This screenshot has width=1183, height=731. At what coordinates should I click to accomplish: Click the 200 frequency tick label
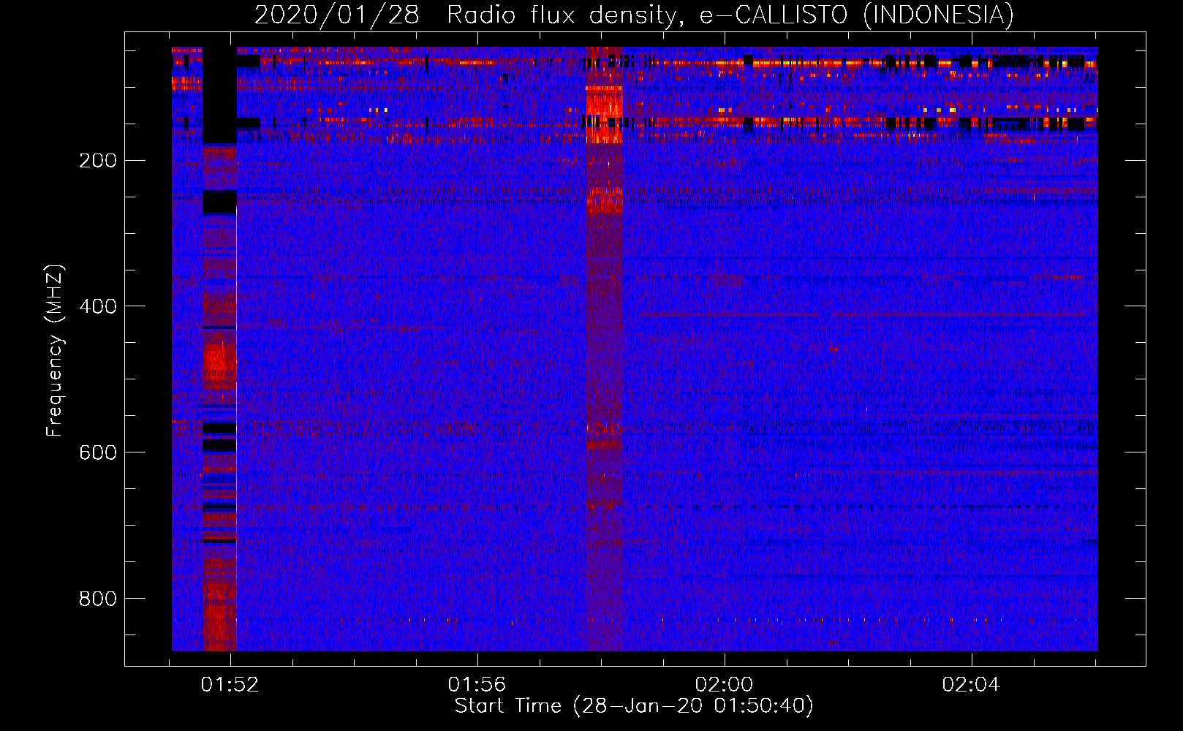pyautogui.click(x=98, y=160)
